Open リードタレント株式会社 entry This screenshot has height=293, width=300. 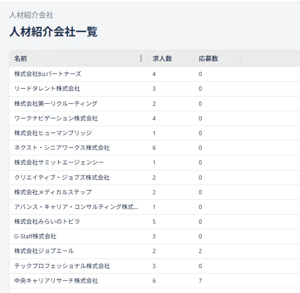47,89
